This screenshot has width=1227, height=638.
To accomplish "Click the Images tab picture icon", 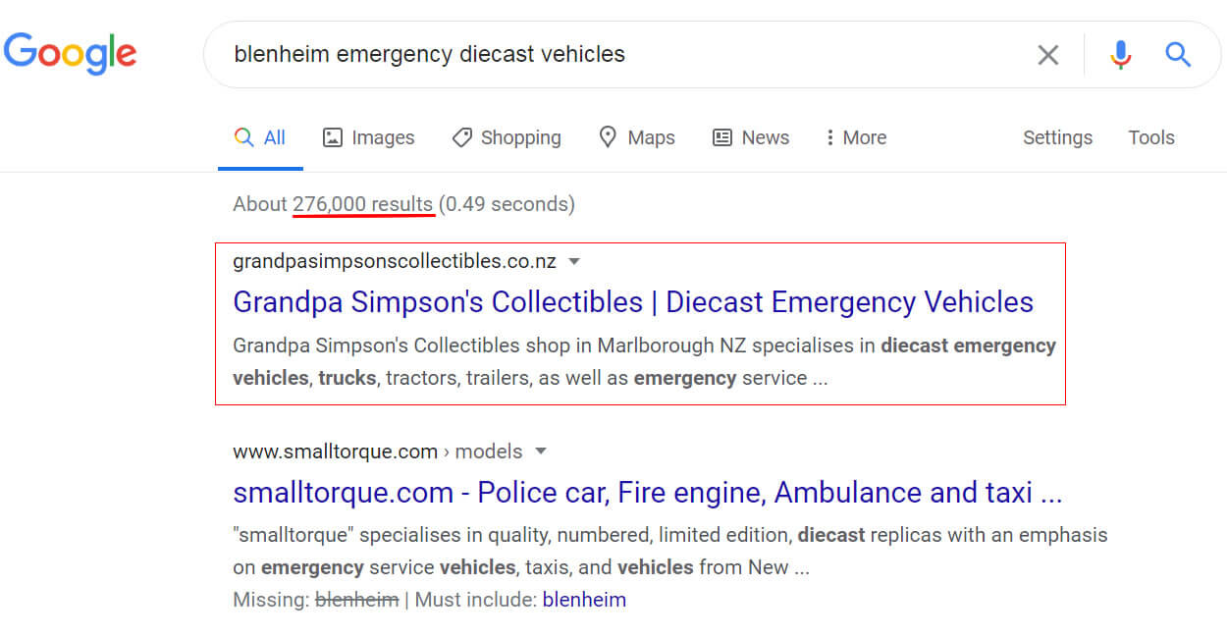I will tap(333, 137).
